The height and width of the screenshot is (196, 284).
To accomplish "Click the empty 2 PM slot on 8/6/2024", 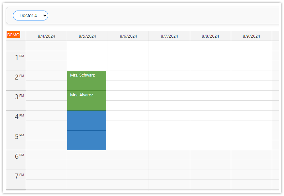I will click(128, 81).
